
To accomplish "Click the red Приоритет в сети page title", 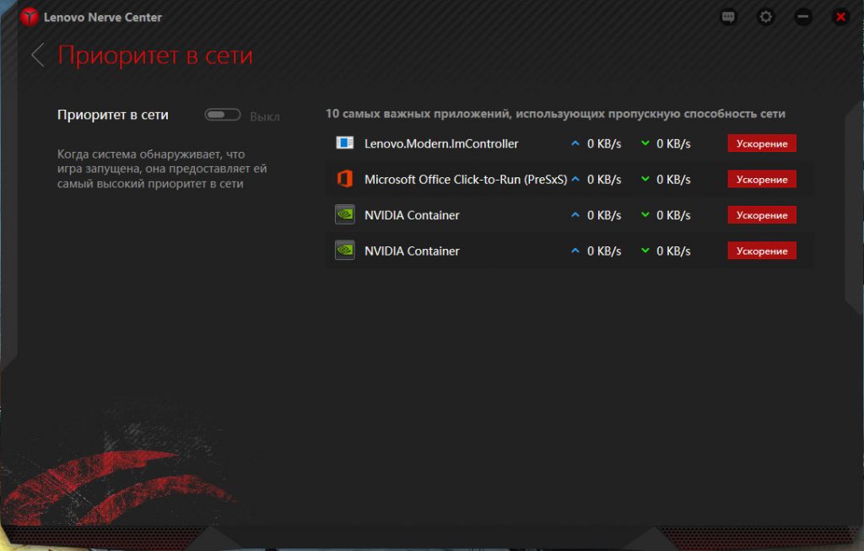I will pyautogui.click(x=155, y=55).
